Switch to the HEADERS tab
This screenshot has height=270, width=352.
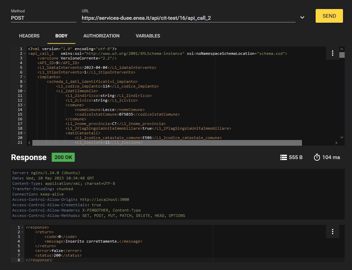click(x=29, y=36)
